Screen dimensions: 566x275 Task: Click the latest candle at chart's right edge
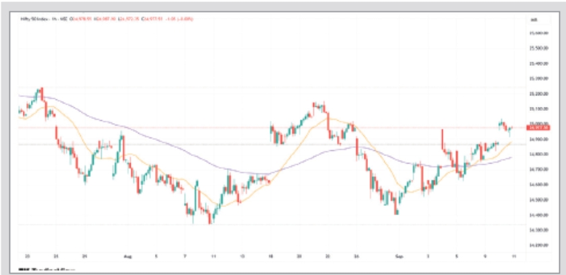512,127
